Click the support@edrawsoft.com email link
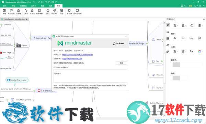The height and width of the screenshot is (124, 206). tap(72, 59)
